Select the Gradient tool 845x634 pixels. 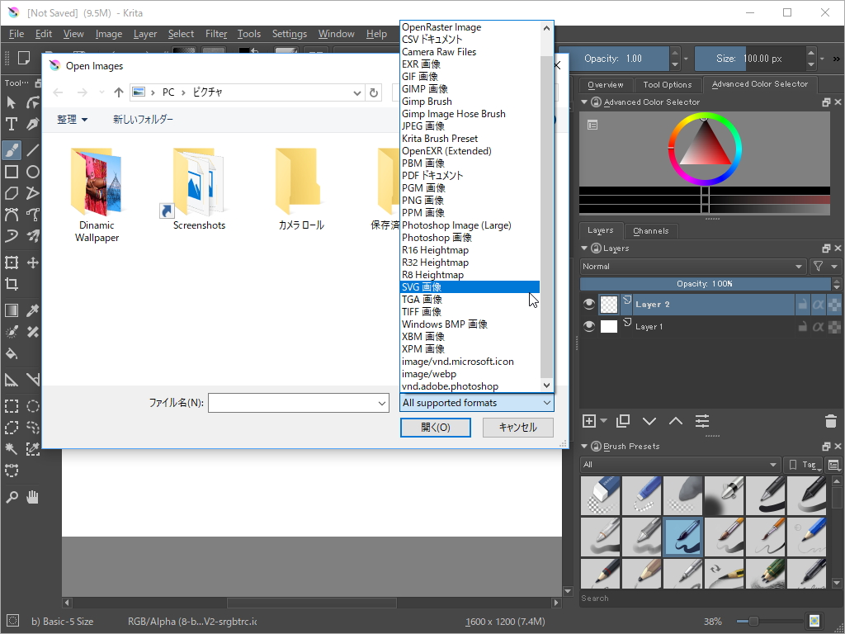pos(12,310)
